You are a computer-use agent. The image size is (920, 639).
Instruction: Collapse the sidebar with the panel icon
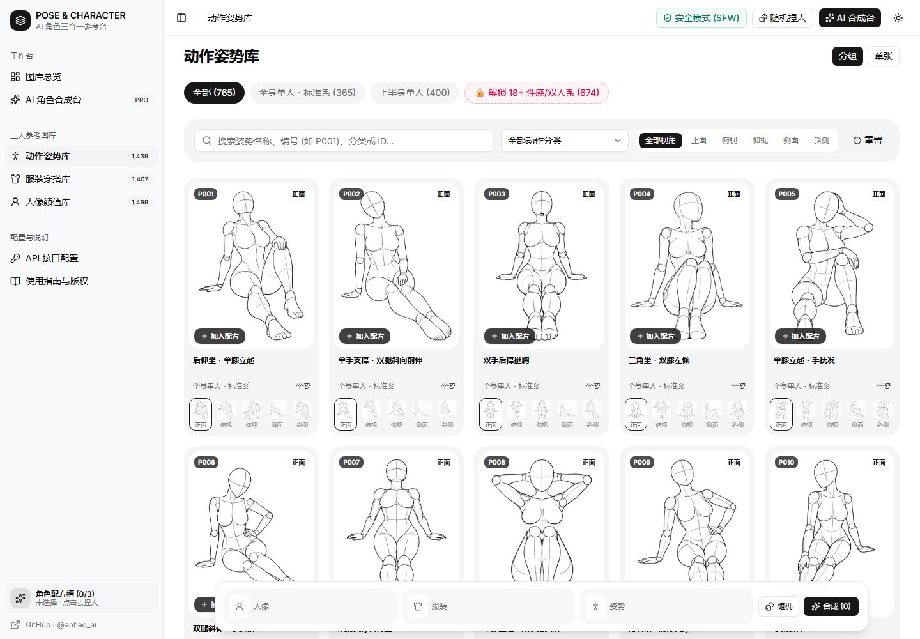pyautogui.click(x=181, y=18)
